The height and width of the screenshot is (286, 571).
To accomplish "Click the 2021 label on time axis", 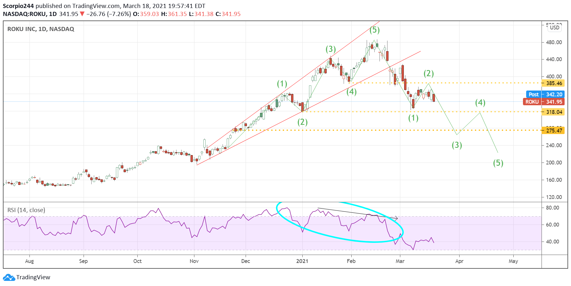I will click(302, 261).
